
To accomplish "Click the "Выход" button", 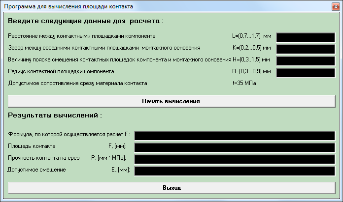I will 171,188.
